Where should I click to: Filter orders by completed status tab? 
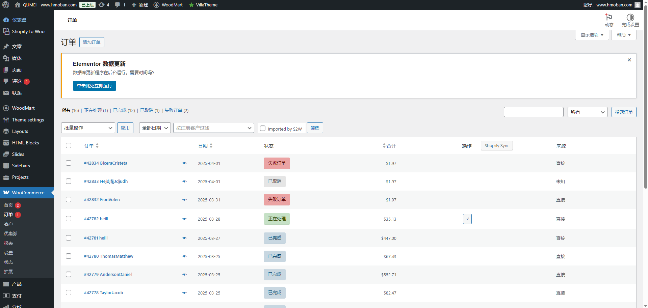coord(120,110)
